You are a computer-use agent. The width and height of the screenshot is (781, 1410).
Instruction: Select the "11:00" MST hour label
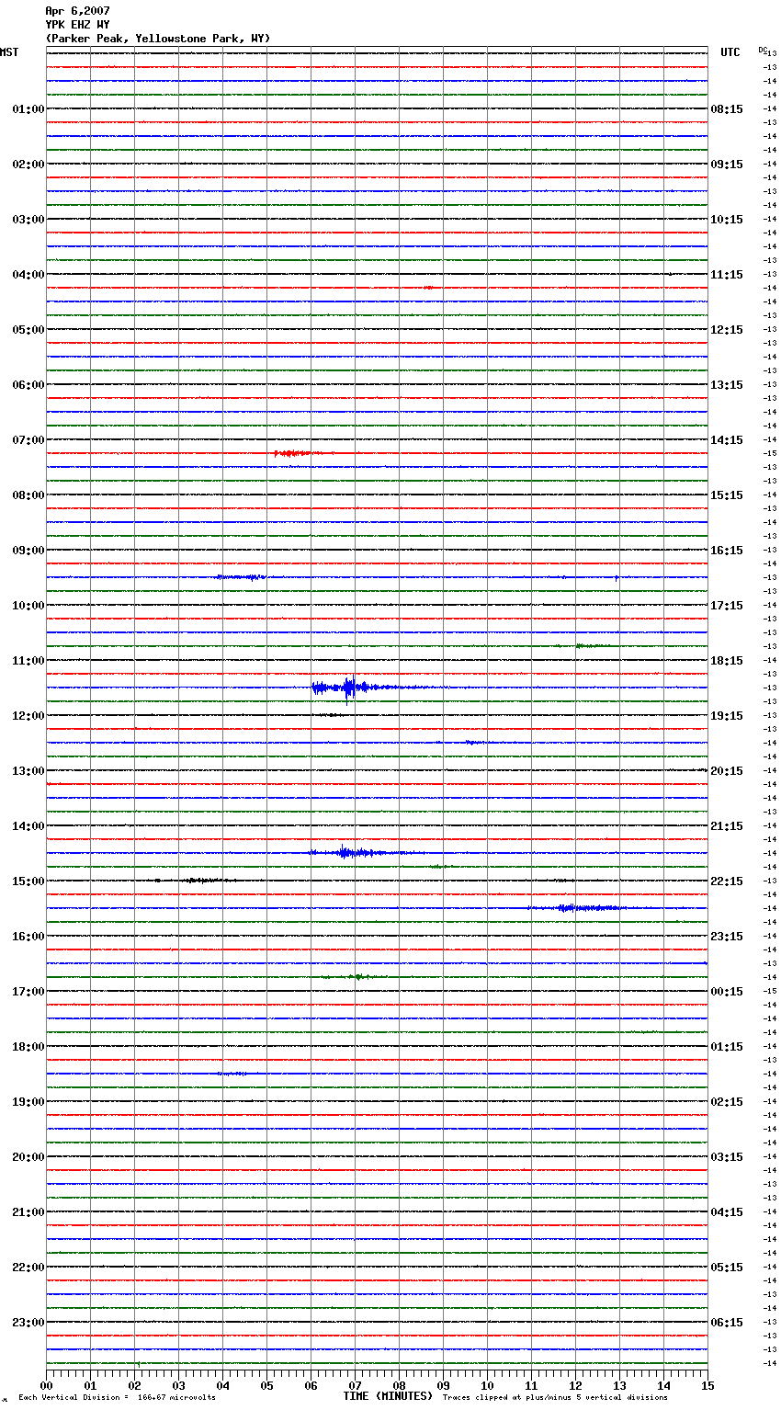point(28,661)
